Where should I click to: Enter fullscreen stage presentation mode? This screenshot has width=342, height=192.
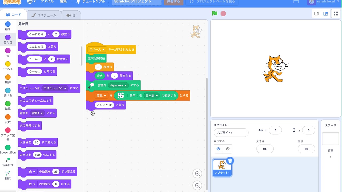[336, 13]
